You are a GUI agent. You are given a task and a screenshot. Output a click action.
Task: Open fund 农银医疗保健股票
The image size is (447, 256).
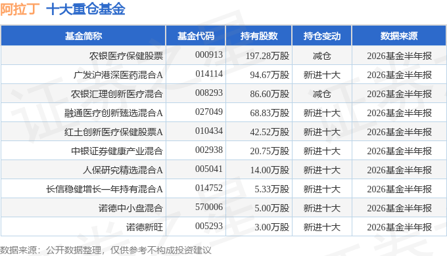point(126,56)
